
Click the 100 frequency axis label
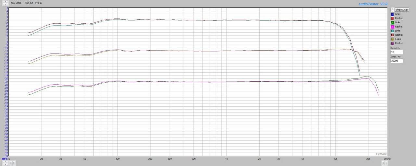118,159
